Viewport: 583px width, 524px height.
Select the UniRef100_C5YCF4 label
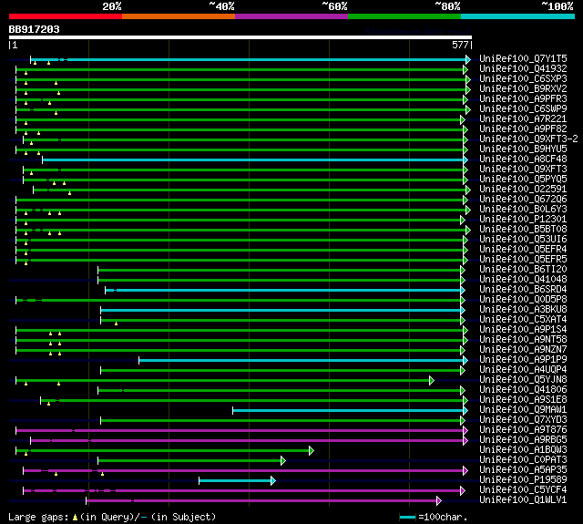click(523, 490)
